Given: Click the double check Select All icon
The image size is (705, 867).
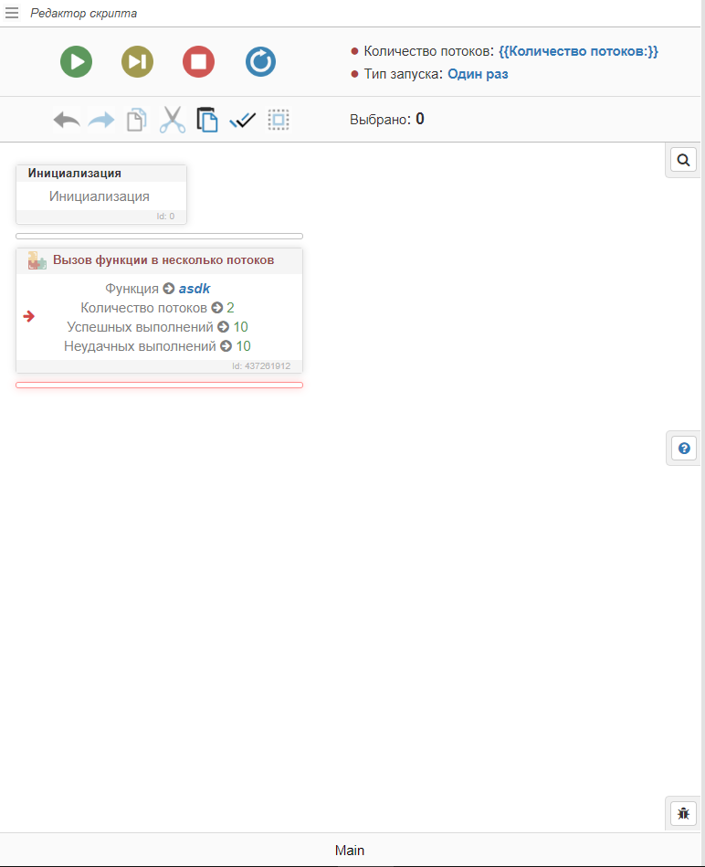Looking at the screenshot, I should 243,120.
